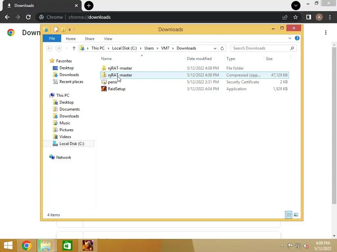This screenshot has height=252, width=337.
Task: Go forward in Explorer navigation
Action: click(59, 48)
